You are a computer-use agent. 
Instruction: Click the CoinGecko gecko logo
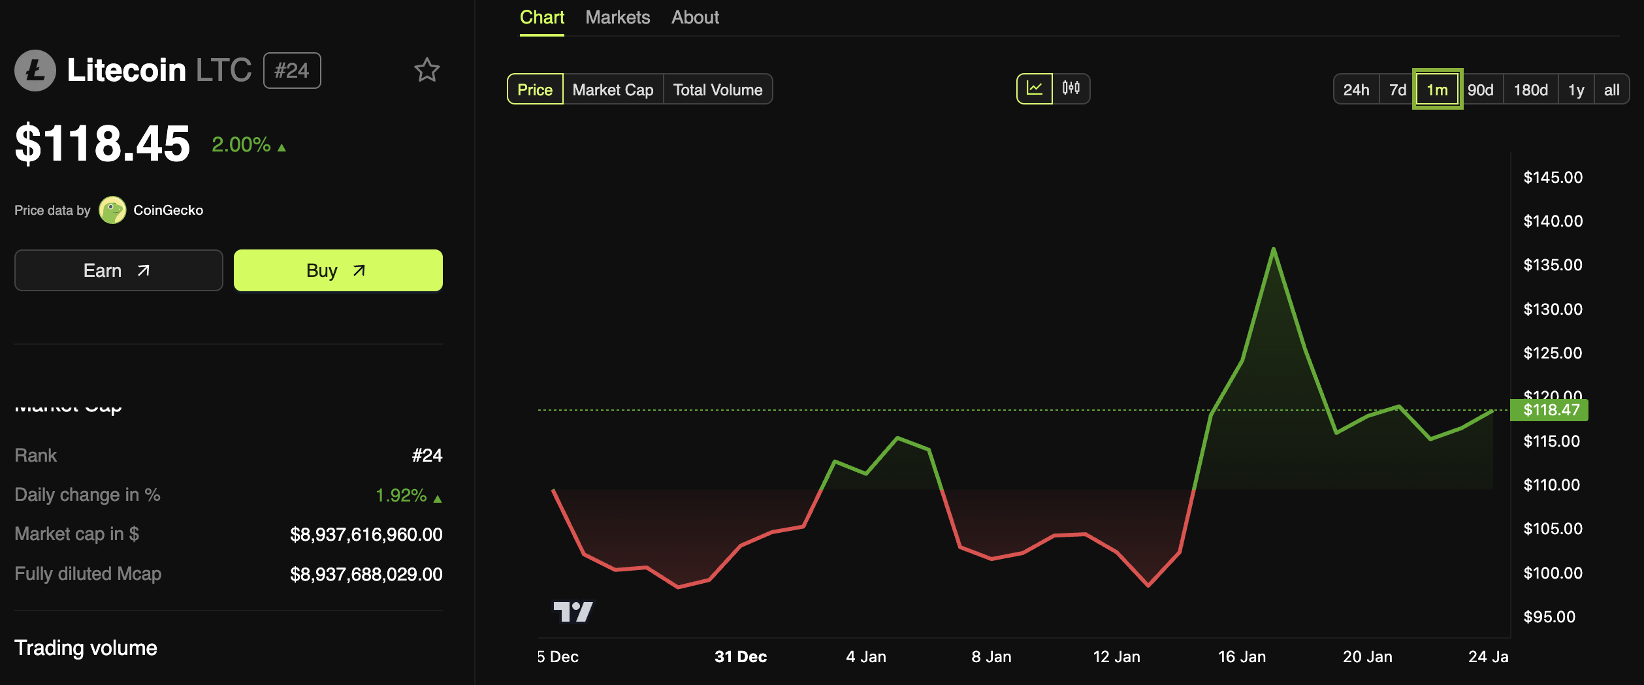112,210
